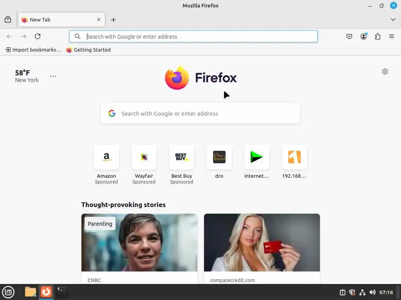Open a new tab with plus button
Viewport: 401px width, 300px height.
point(113,20)
